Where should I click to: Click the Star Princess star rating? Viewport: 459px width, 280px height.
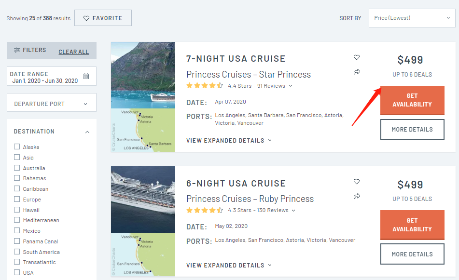click(x=205, y=86)
